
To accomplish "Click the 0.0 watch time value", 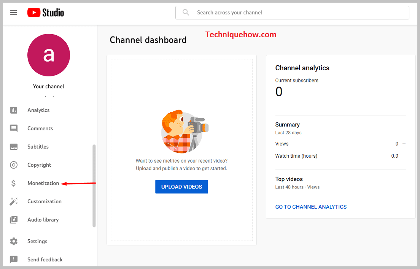I will pos(395,156).
